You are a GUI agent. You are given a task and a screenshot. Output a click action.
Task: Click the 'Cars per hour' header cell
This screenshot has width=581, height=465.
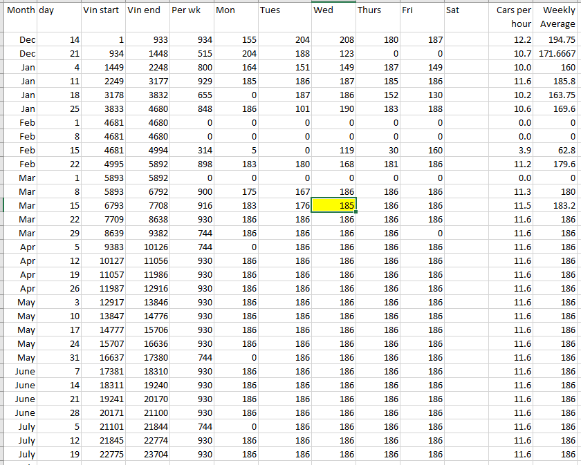point(511,17)
